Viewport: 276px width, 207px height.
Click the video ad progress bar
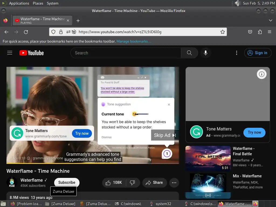[93, 163]
